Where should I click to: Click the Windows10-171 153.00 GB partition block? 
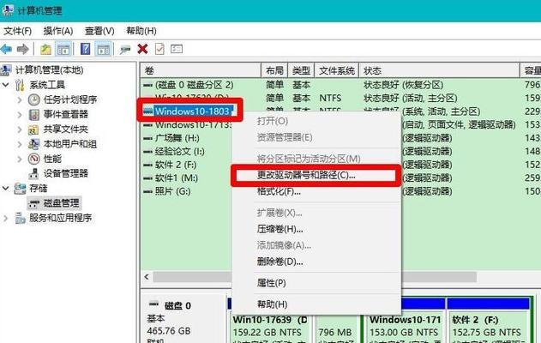(404, 326)
